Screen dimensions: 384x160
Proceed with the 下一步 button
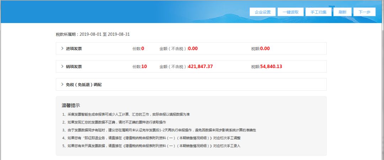(364, 12)
